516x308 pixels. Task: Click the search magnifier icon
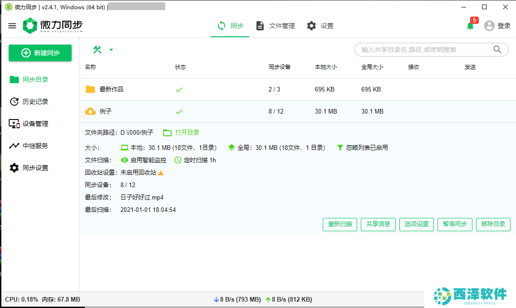click(497, 49)
